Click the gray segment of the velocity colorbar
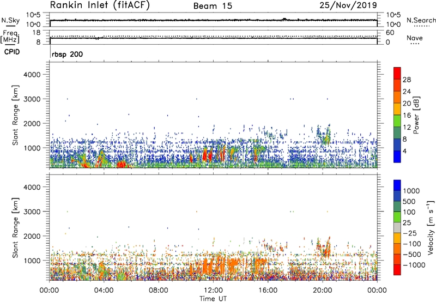 397,227
